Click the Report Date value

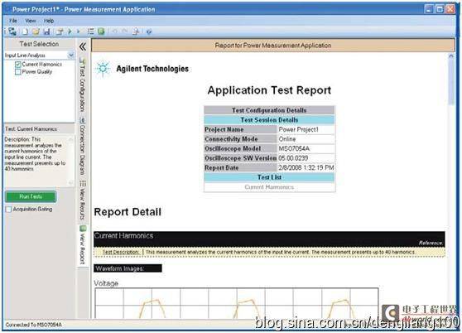306,167
